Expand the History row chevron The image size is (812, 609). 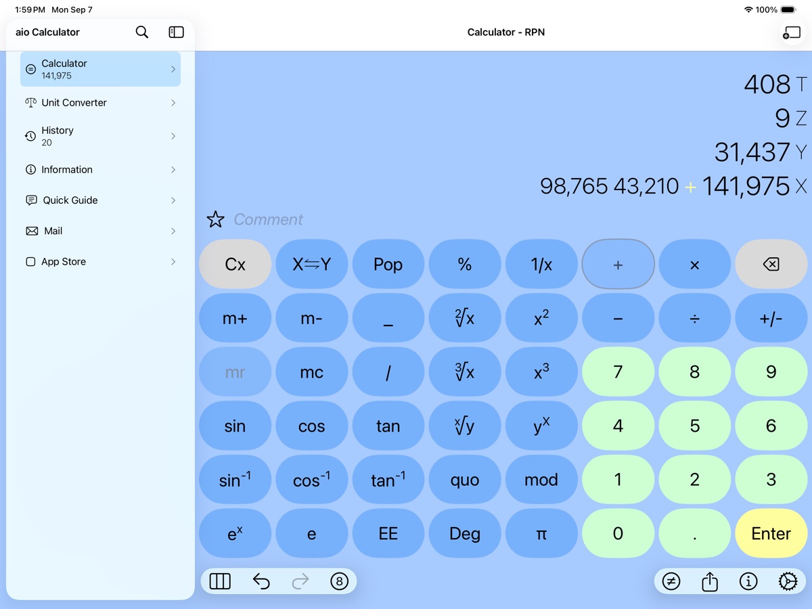(x=173, y=136)
